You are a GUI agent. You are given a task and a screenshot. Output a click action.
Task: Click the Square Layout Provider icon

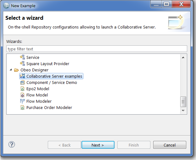point(22,64)
